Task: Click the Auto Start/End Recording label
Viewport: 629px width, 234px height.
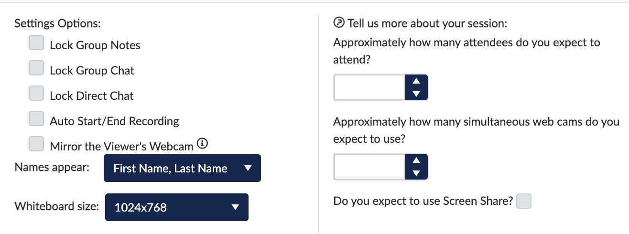Action: coord(114,121)
